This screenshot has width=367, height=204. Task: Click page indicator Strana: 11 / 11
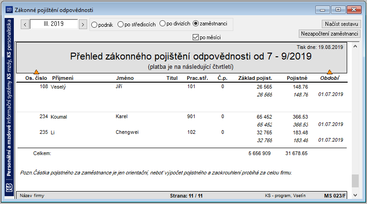pos(186,196)
